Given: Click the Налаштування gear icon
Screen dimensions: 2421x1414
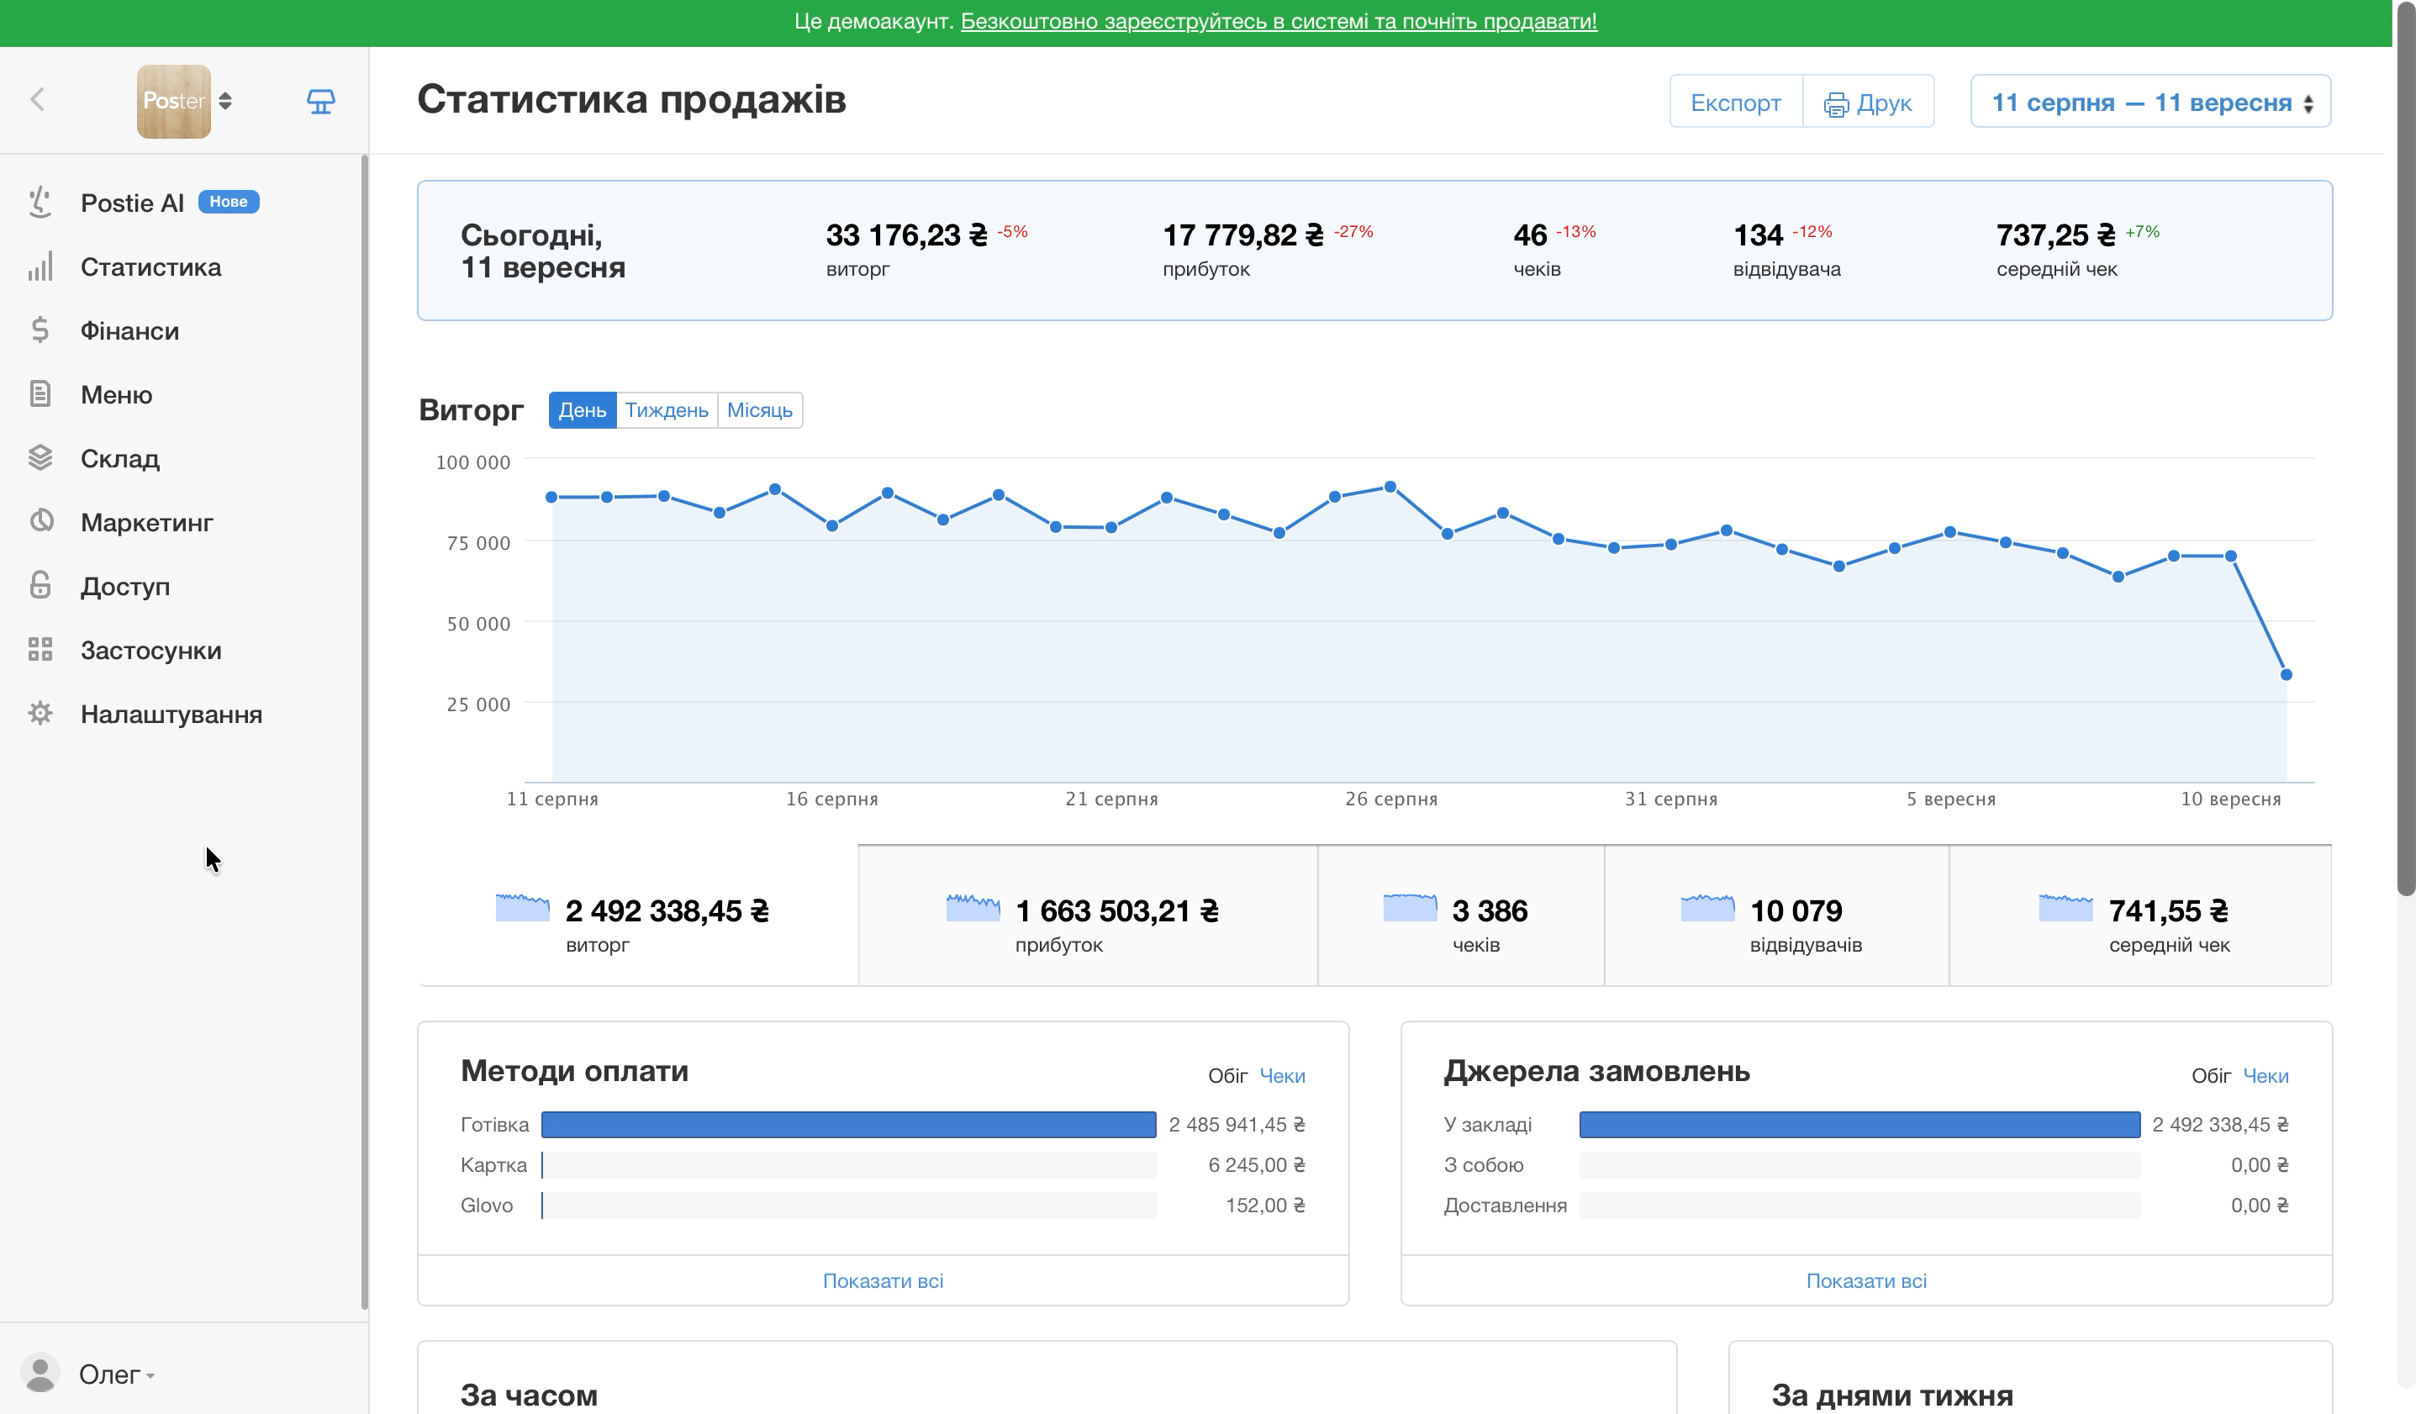Looking at the screenshot, I should click(40, 713).
